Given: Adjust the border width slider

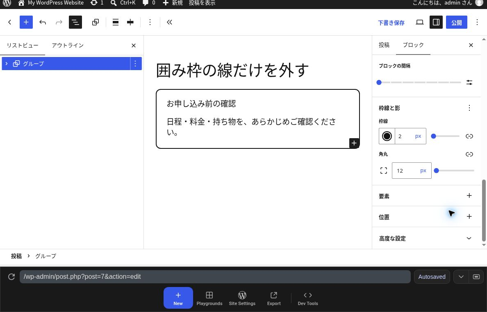Looking at the screenshot, I should point(445,136).
